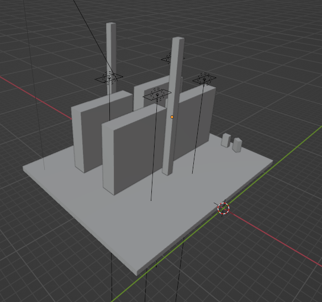This screenshot has width=322, height=302.
Task: Select the tall front pillar object
Action: click(x=173, y=106)
